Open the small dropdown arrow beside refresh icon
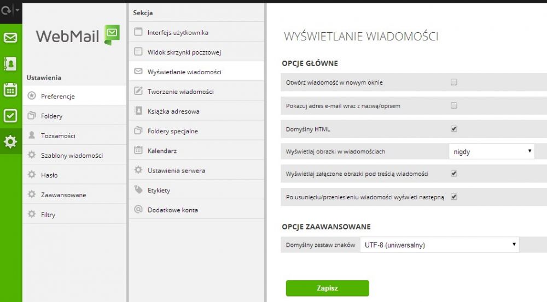547x302 pixels. (x=18, y=10)
